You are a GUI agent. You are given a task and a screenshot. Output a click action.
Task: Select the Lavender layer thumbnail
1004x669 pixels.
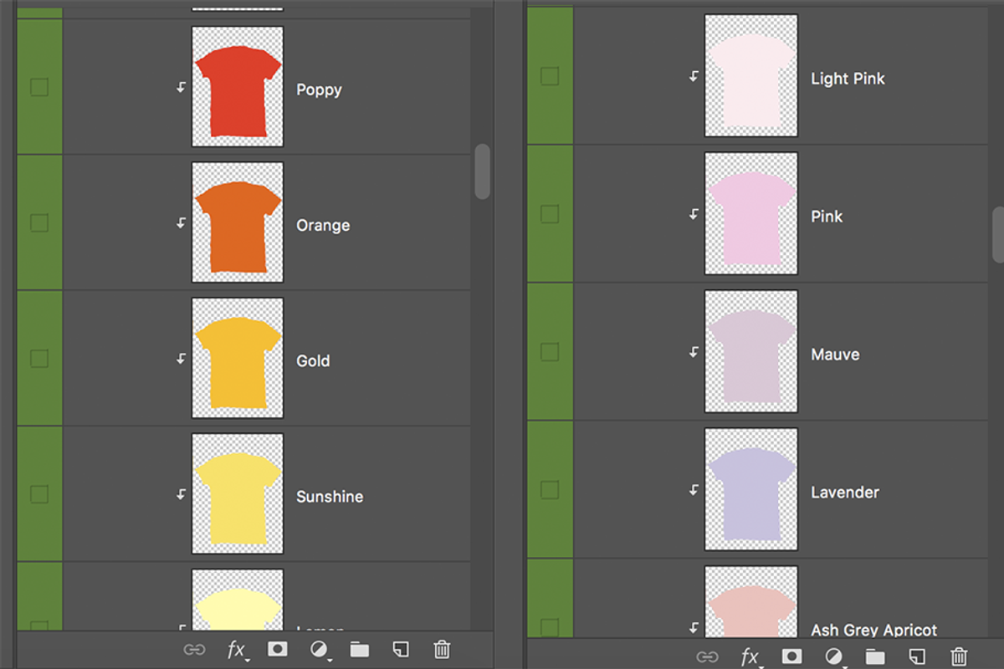(x=751, y=489)
